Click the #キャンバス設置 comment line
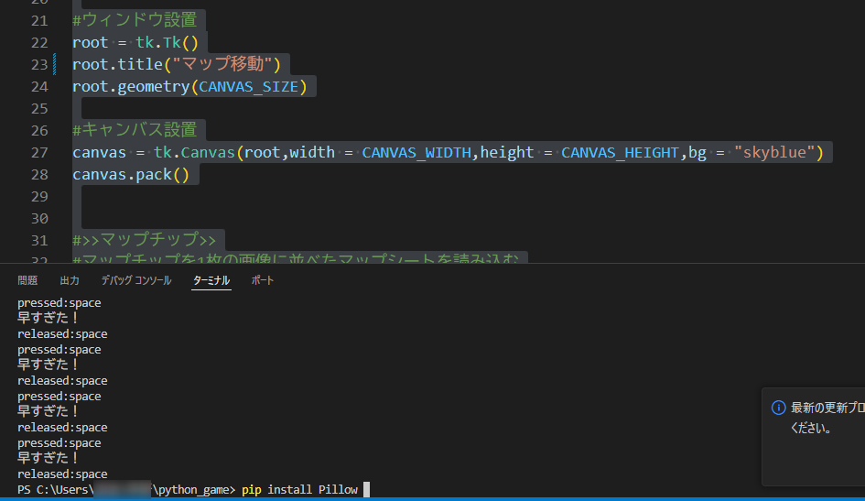 [139, 130]
